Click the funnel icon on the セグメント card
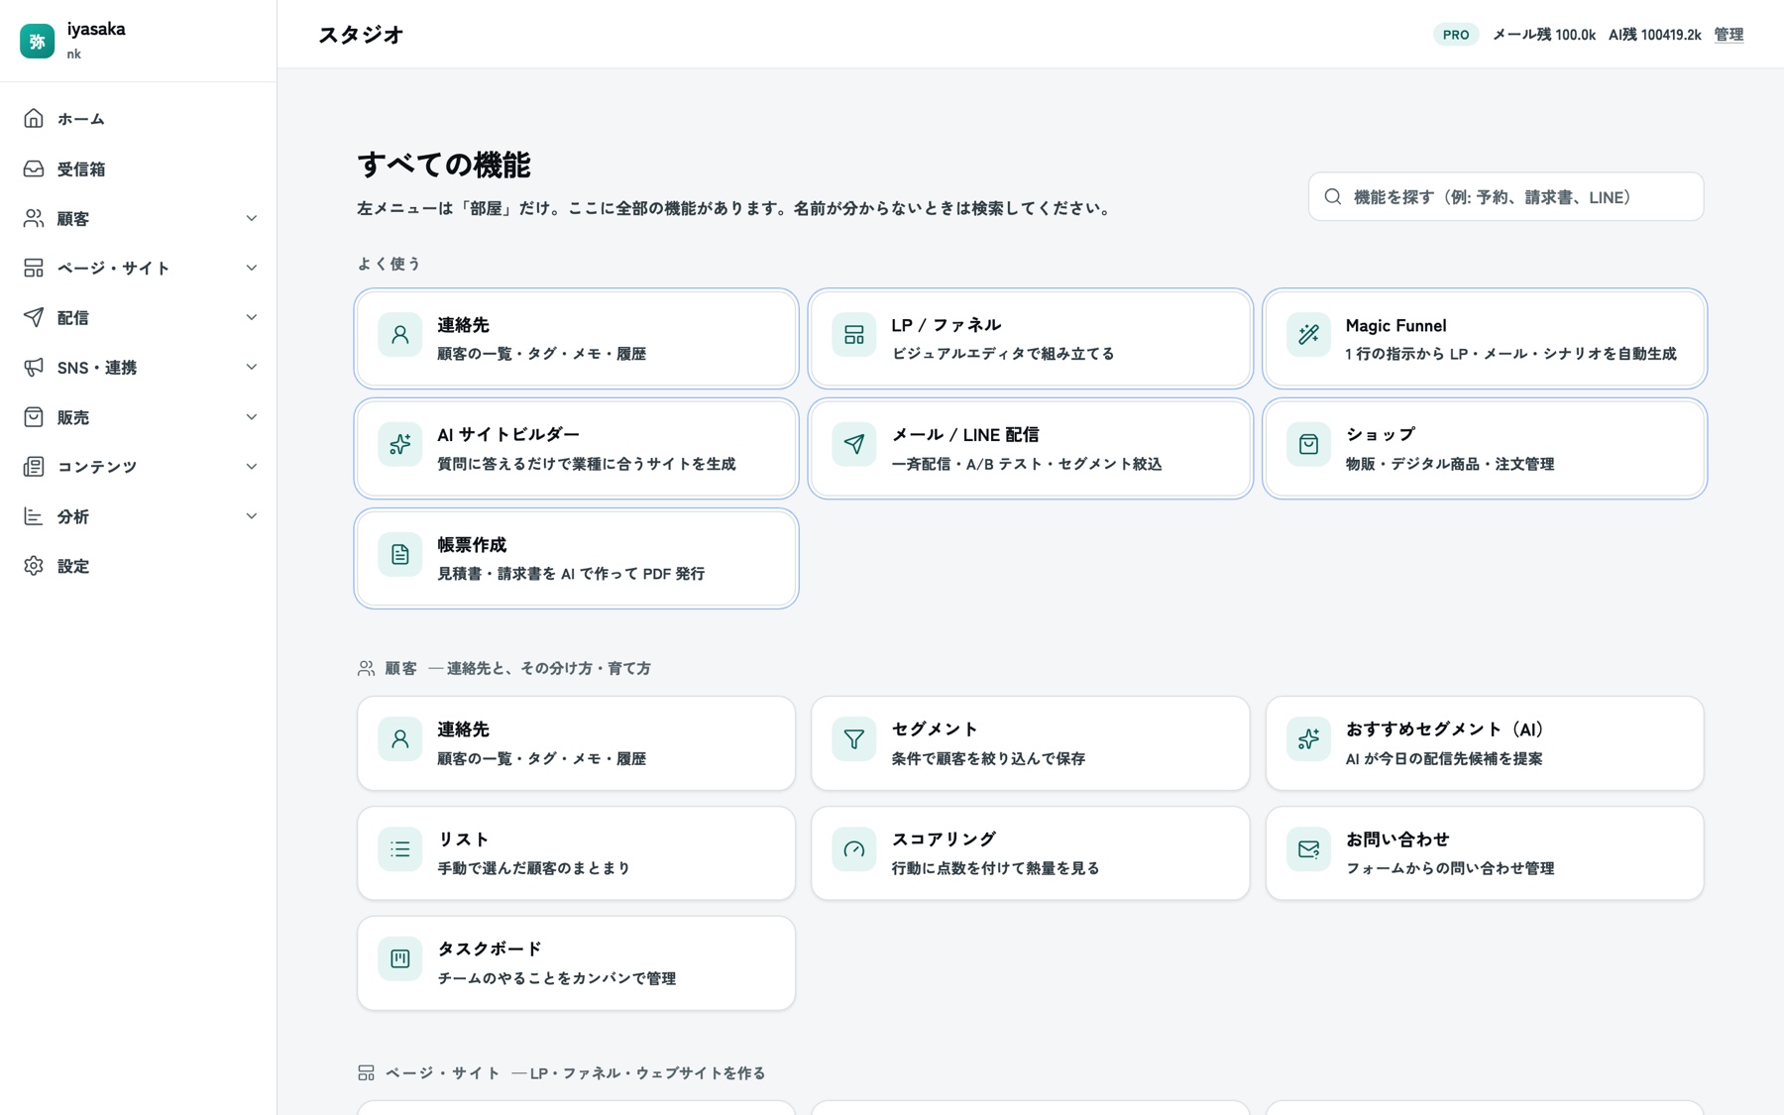Image resolution: width=1784 pixels, height=1115 pixels. coord(853,739)
